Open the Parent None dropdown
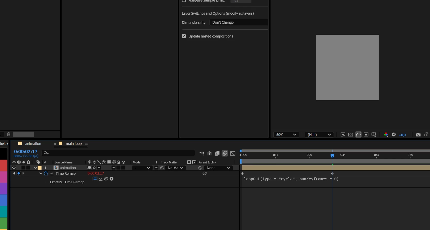Screen dimensions: 430x230 coord(218,168)
